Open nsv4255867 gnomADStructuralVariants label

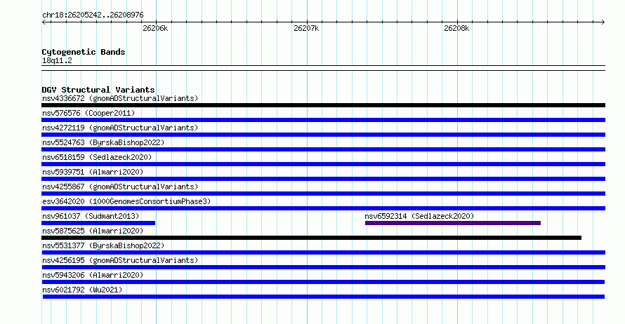point(120,187)
